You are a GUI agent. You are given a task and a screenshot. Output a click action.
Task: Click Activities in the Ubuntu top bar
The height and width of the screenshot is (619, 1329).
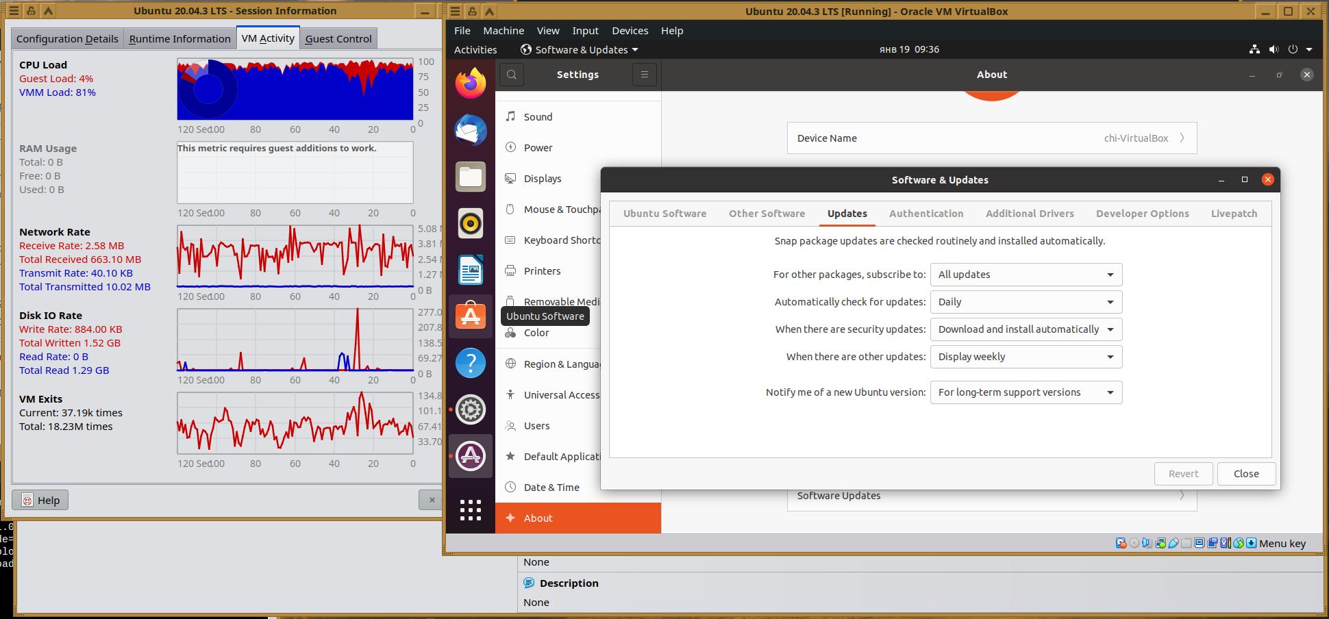point(475,49)
